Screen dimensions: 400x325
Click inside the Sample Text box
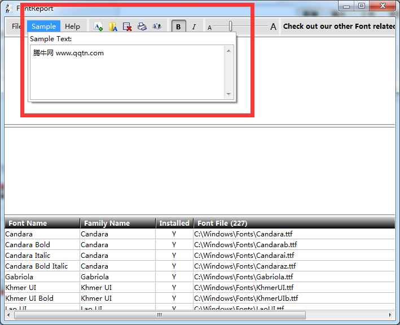click(x=127, y=72)
